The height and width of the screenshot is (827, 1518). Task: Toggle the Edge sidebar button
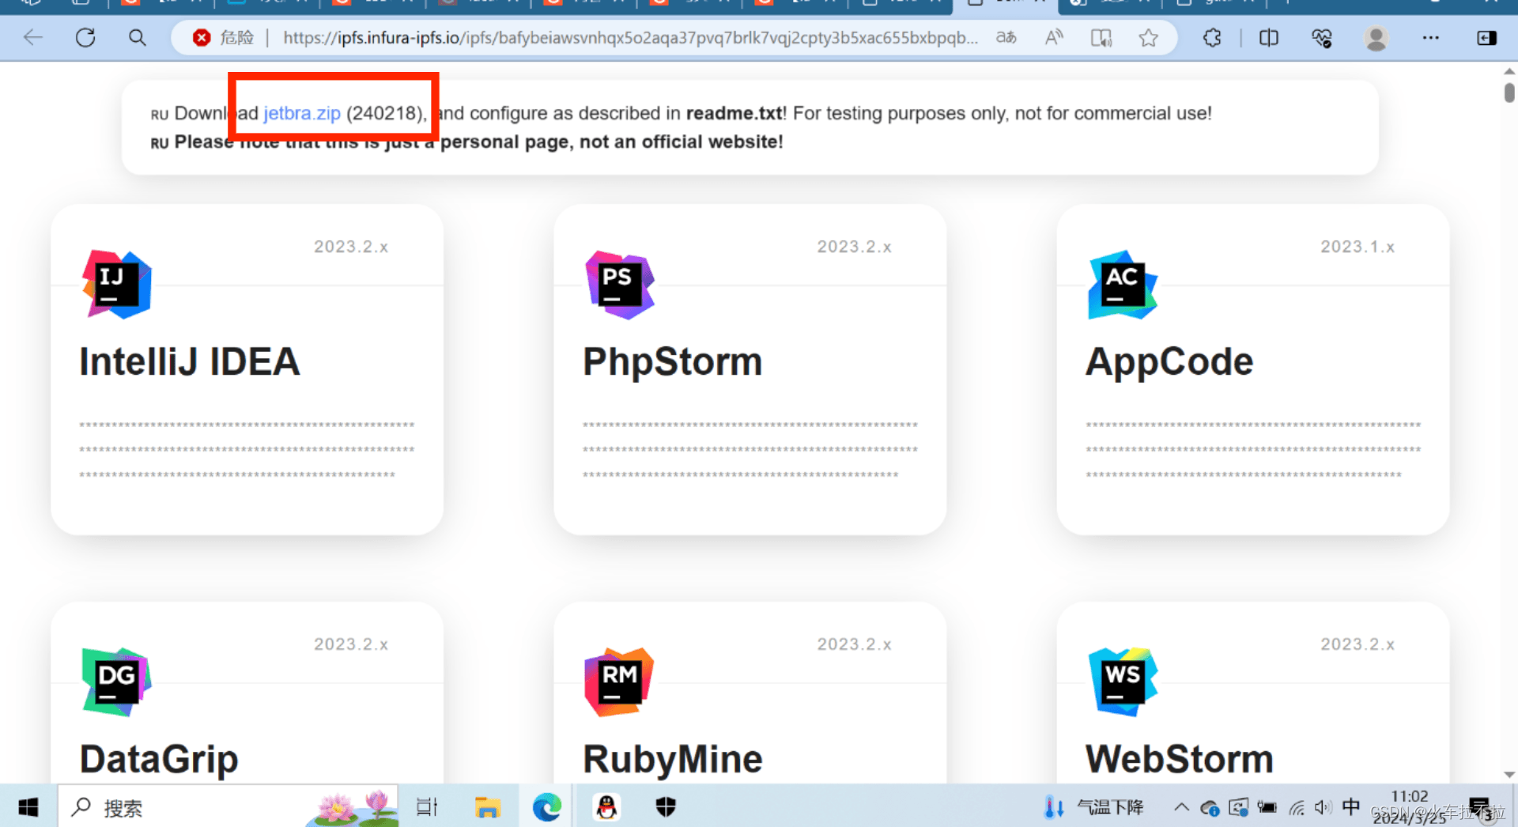click(1486, 37)
